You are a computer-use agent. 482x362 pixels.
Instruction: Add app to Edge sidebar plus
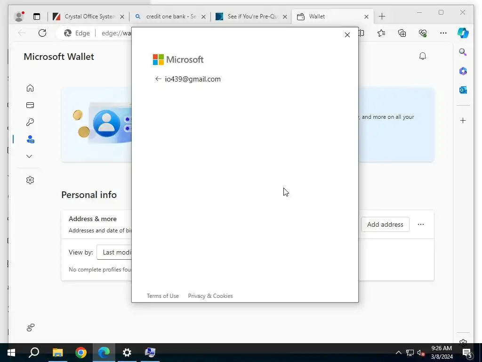point(463,120)
